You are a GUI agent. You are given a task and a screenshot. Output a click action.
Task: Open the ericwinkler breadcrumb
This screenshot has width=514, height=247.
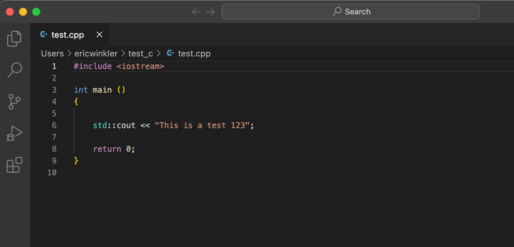96,54
